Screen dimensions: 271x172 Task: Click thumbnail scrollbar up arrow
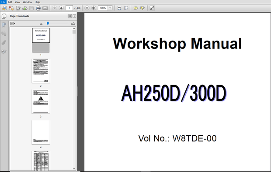coord(74,28)
